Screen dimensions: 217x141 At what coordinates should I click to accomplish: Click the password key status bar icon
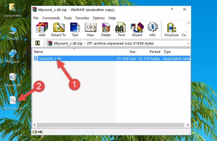pyautogui.click(x=40, y=132)
